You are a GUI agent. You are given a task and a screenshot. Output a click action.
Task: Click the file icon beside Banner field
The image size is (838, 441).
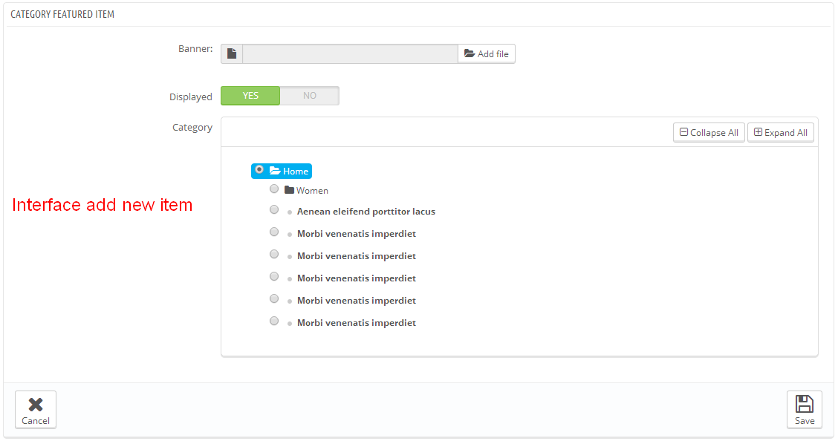click(x=232, y=53)
